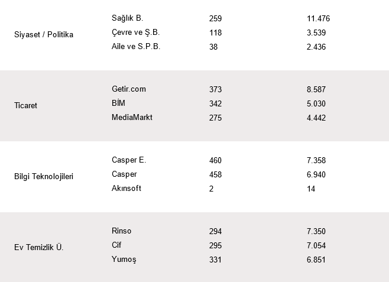
Task: Select the Yumoş brand entry
Action: [x=124, y=259]
